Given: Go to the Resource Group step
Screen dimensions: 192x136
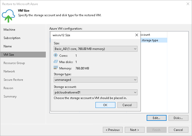Looking at the screenshot, I should point(14,63).
